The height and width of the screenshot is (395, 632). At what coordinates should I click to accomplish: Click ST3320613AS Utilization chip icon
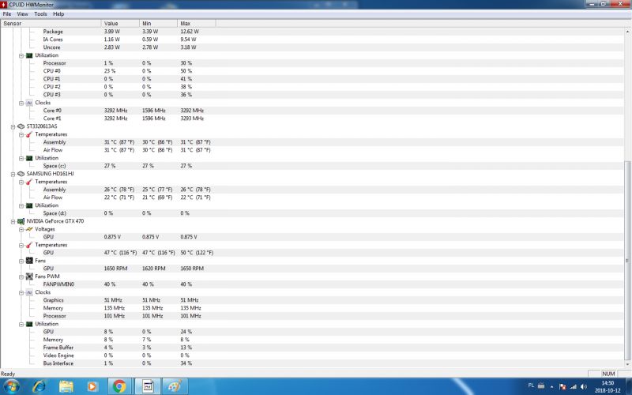(29, 158)
